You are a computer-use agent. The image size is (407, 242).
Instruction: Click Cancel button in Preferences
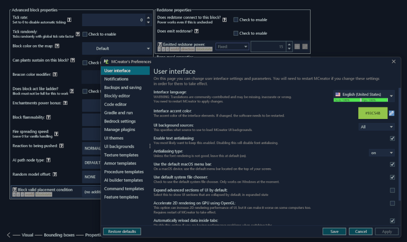click(x=361, y=231)
